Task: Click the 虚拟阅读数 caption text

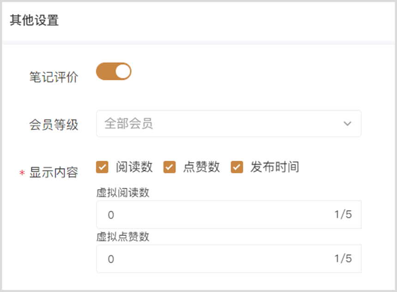Action: click(123, 193)
